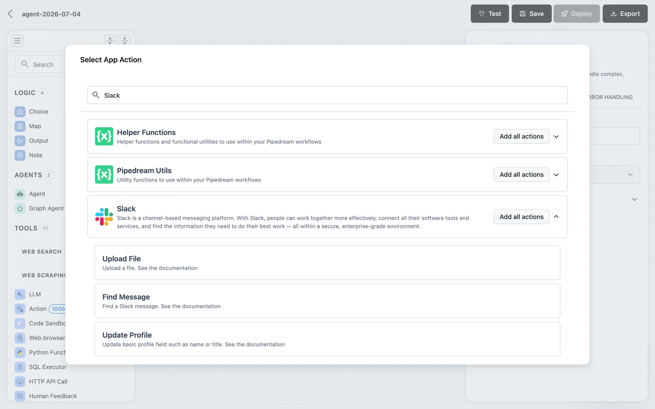Click the Output node icon
The width and height of the screenshot is (655, 409).
[20, 141]
